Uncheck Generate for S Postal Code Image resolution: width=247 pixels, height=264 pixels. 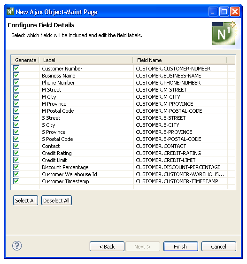tap(16, 139)
